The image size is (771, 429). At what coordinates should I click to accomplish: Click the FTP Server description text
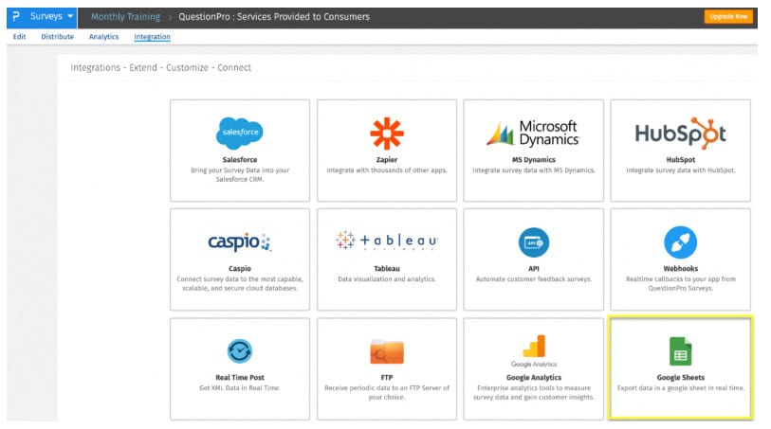click(x=387, y=393)
